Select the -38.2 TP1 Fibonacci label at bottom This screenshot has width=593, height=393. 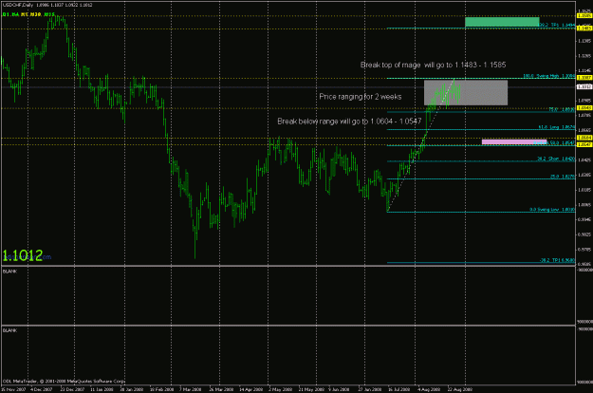tap(557, 260)
